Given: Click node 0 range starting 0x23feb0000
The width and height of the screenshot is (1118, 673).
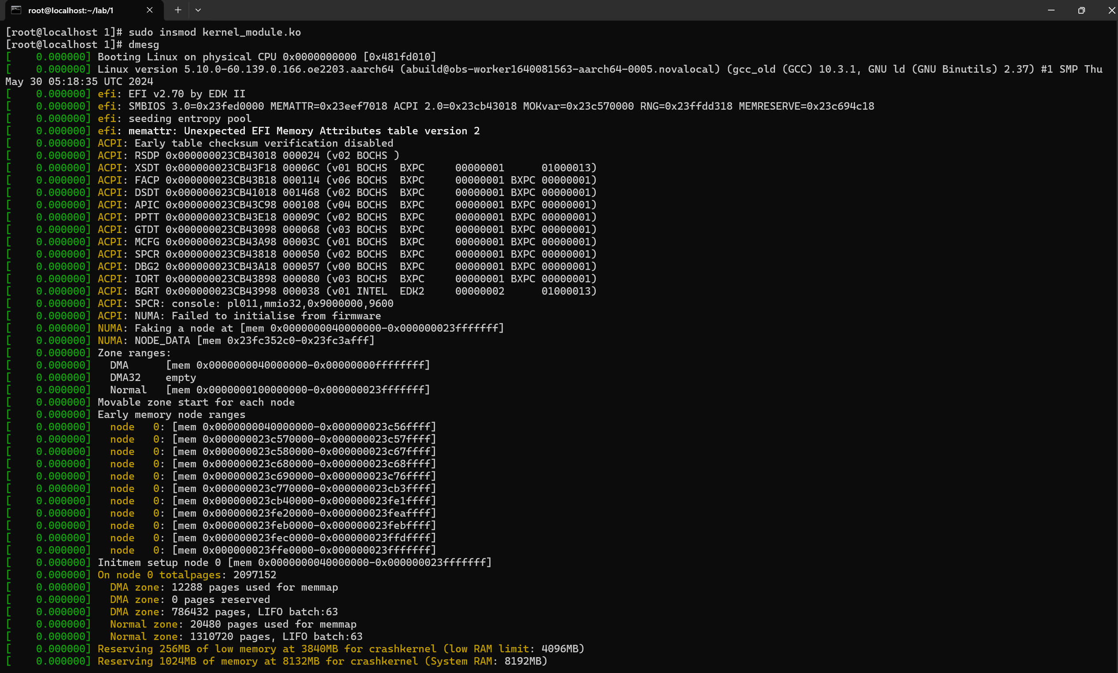Looking at the screenshot, I should point(273,525).
